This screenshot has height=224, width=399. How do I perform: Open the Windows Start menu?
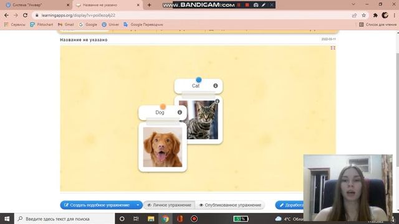click(7, 218)
